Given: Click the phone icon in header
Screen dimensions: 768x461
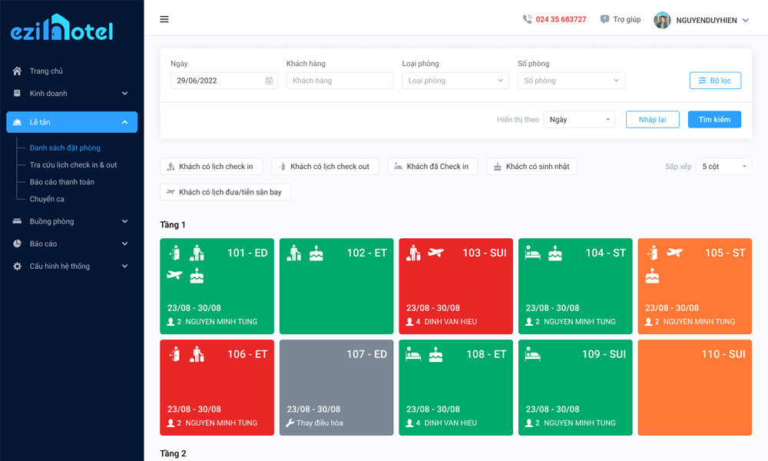Looking at the screenshot, I should click(527, 19).
